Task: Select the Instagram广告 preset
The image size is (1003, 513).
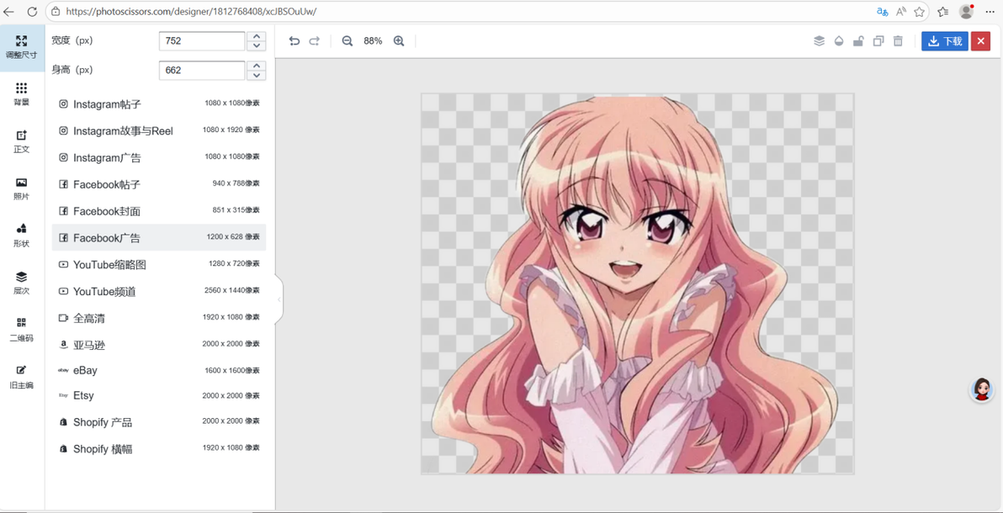Action: pyautogui.click(x=159, y=157)
